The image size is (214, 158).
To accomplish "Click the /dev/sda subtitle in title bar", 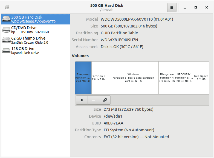I will tap(107, 10).
